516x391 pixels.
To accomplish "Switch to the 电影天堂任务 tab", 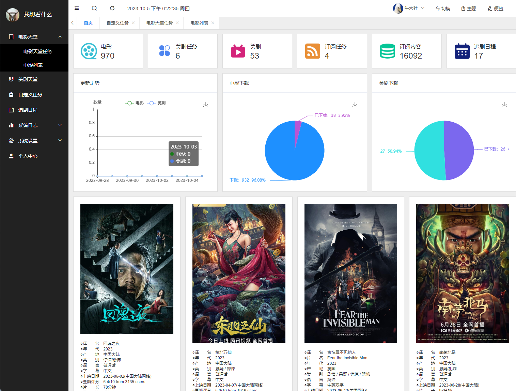I will pyautogui.click(x=159, y=23).
